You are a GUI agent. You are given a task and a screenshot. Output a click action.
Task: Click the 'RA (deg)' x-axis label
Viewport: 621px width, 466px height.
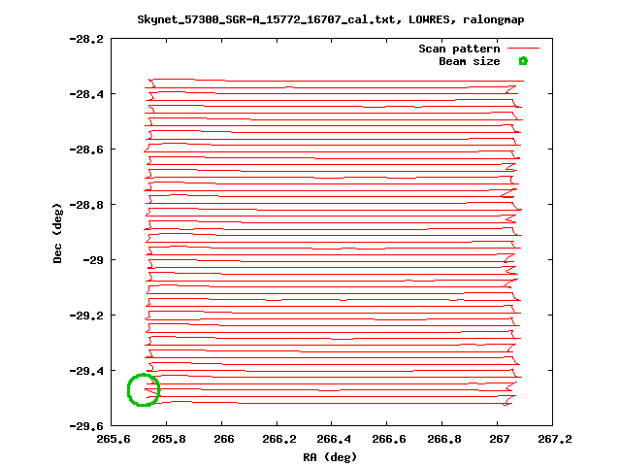(x=330, y=457)
